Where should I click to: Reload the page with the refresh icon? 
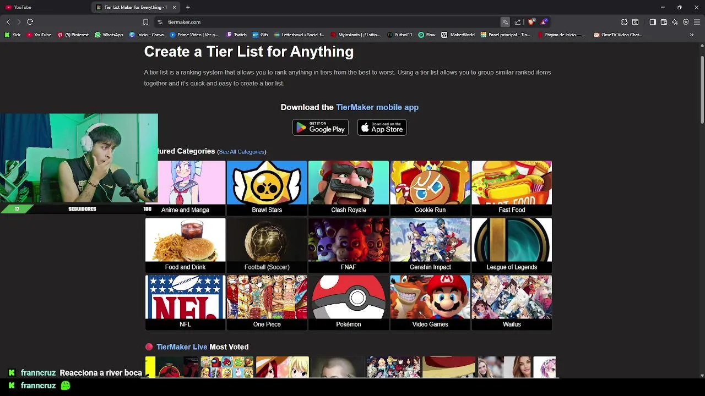(30, 22)
